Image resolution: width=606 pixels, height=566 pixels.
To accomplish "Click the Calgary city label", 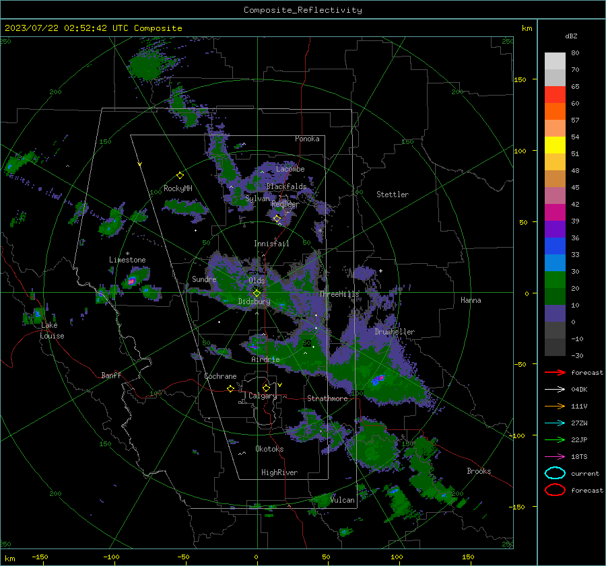I will 263,396.
